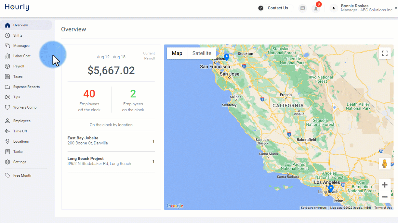Click the Payroll dollar icon
The width and height of the screenshot is (398, 223).
7,66
